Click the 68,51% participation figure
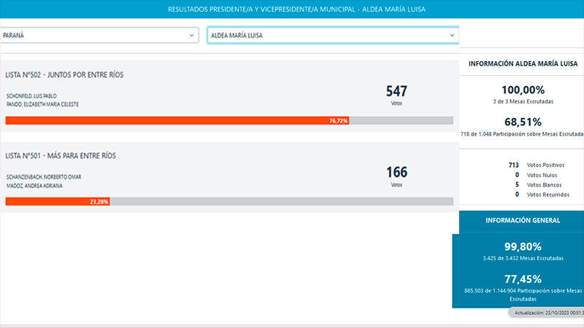 pyautogui.click(x=523, y=122)
